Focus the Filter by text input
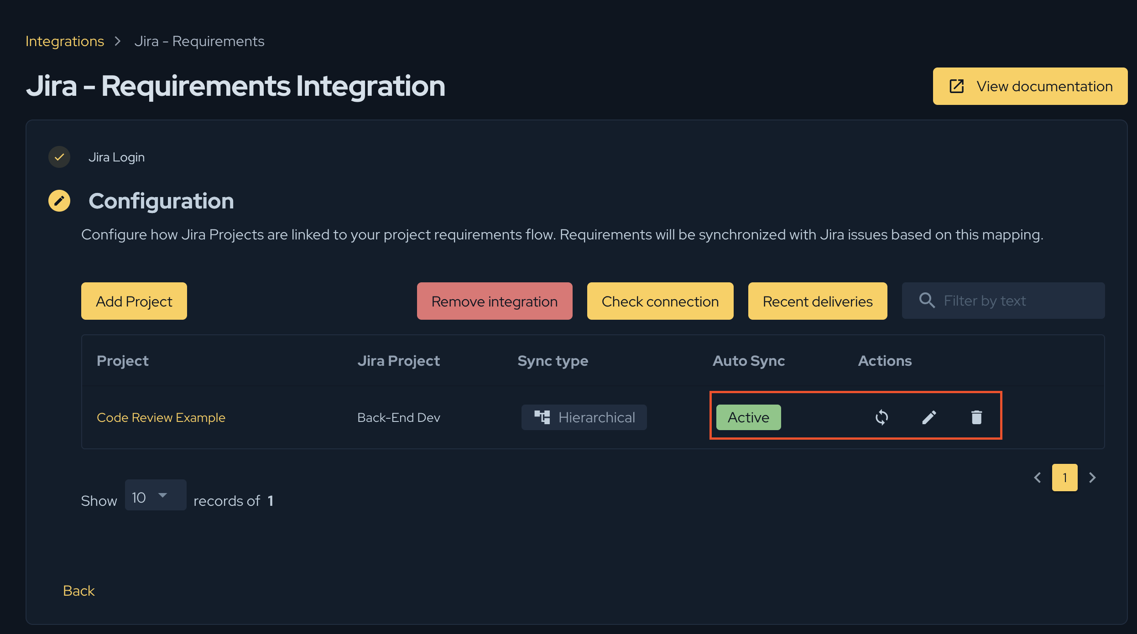This screenshot has width=1137, height=634. pos(1003,301)
